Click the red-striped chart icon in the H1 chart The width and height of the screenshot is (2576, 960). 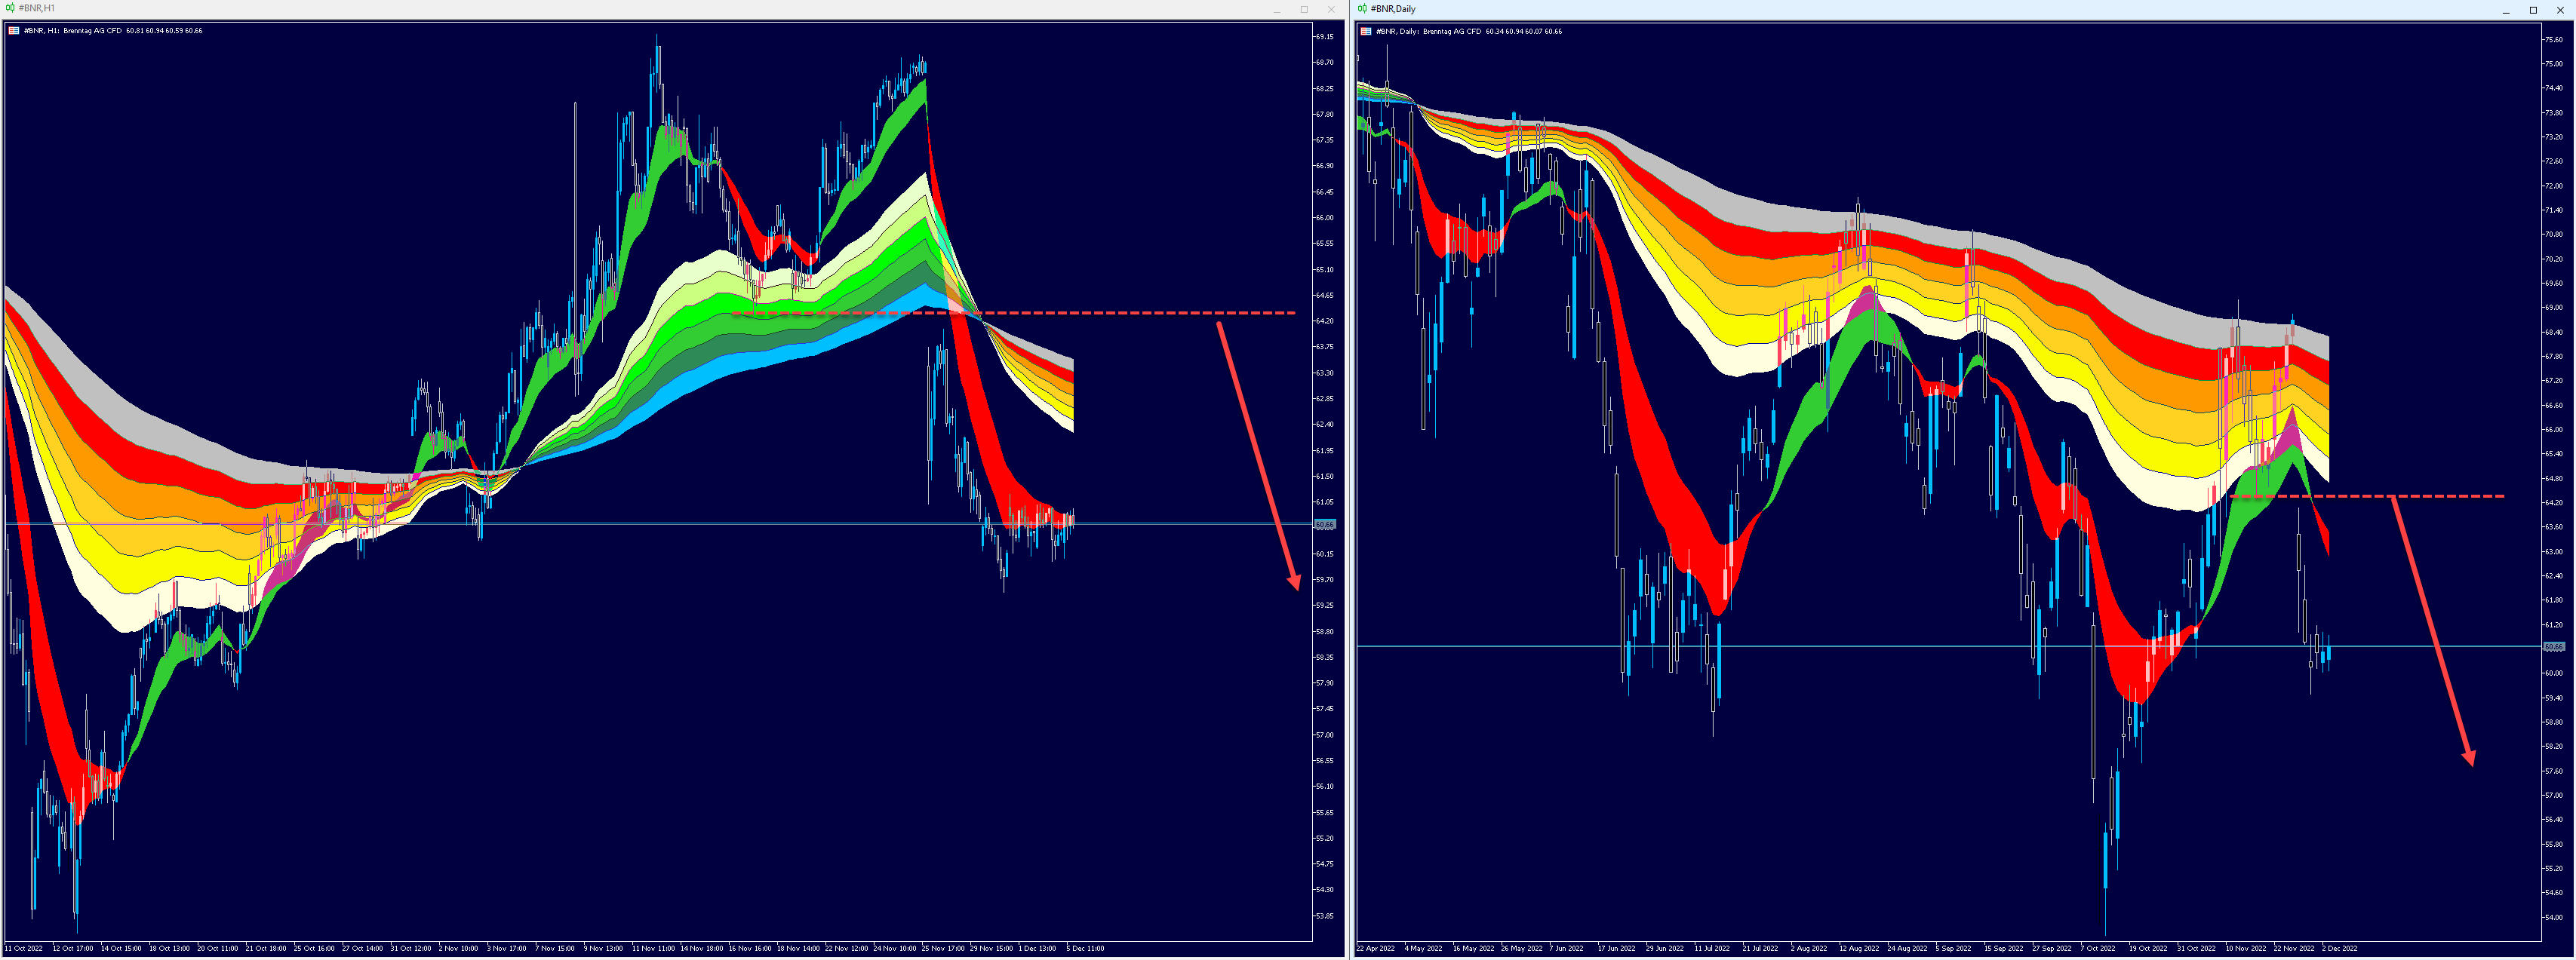click(x=14, y=31)
